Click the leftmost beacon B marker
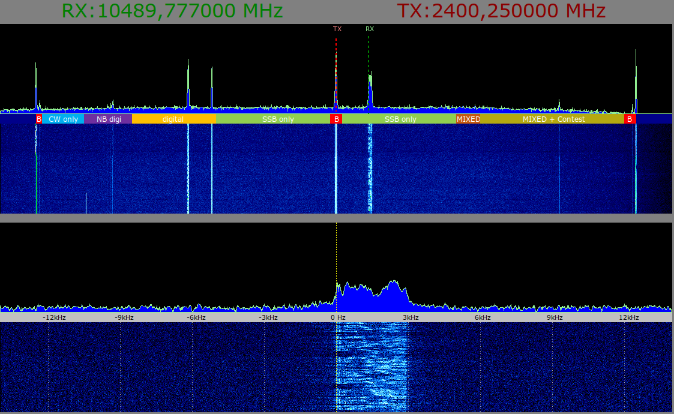Image resolution: width=674 pixels, height=414 pixels. [39, 119]
